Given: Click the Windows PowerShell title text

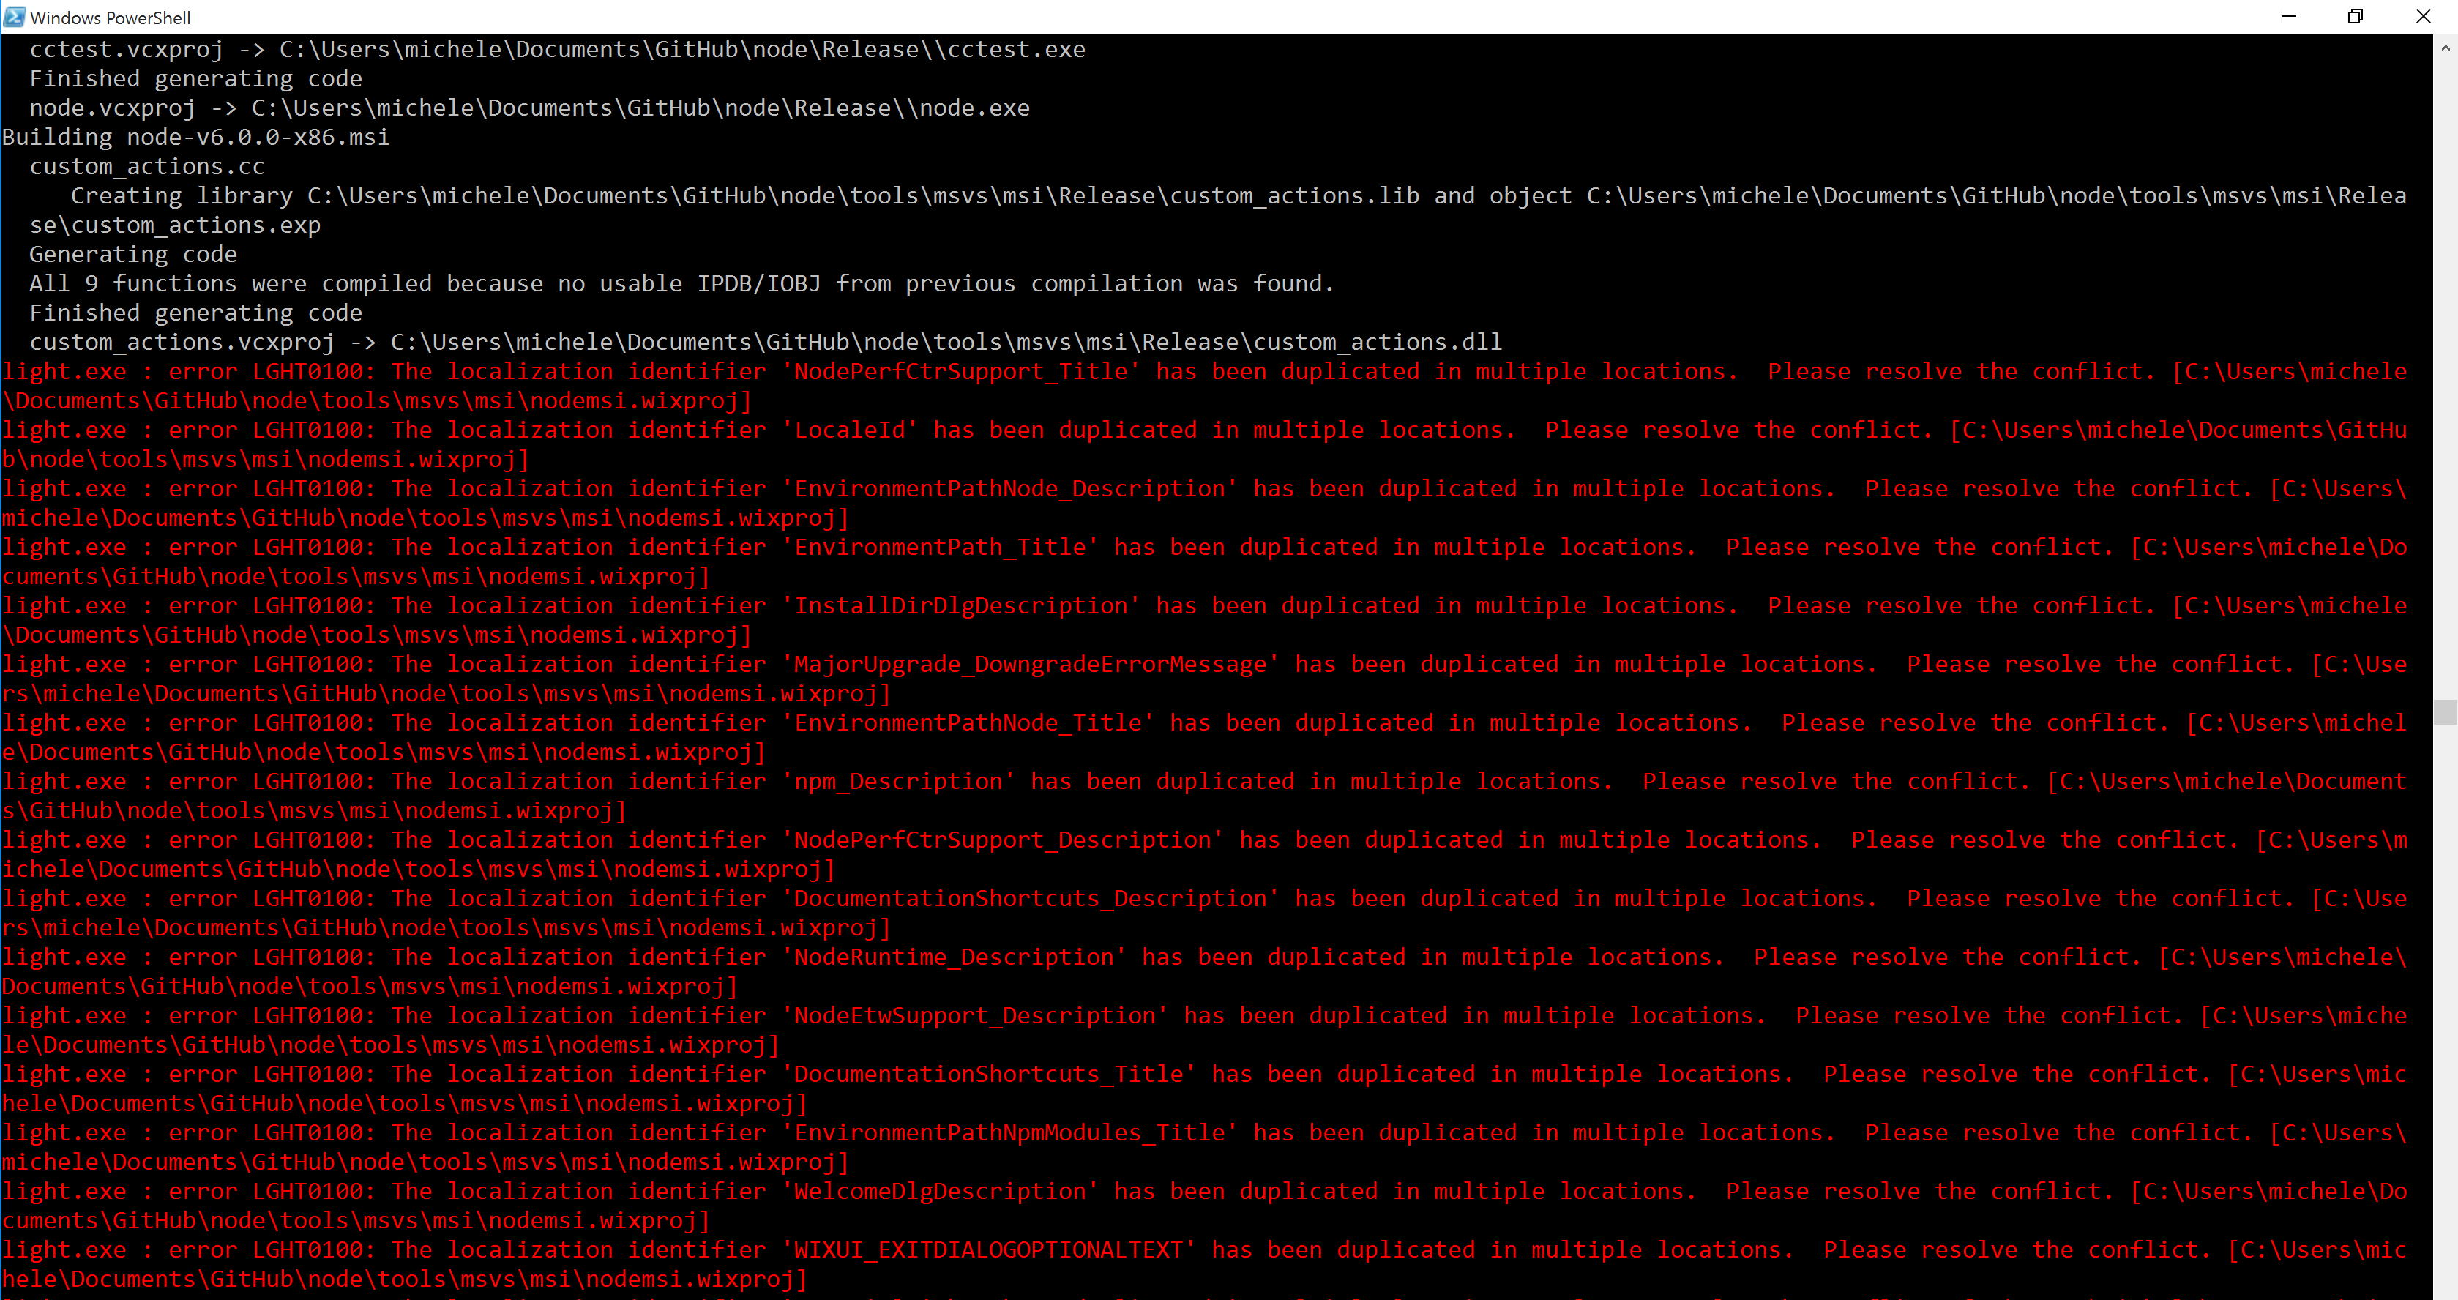Looking at the screenshot, I should point(111,18).
